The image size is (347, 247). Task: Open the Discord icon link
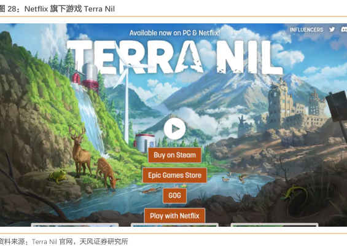[344, 29]
